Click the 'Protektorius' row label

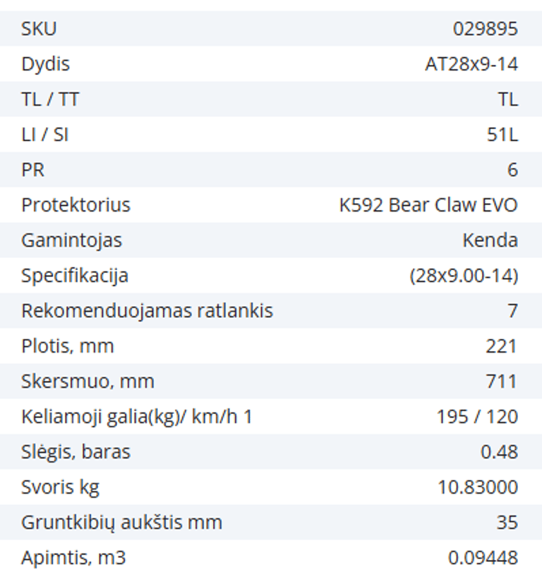click(76, 205)
